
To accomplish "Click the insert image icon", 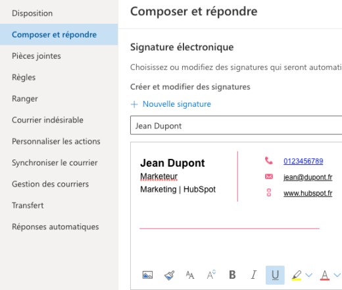I will [x=147, y=275].
